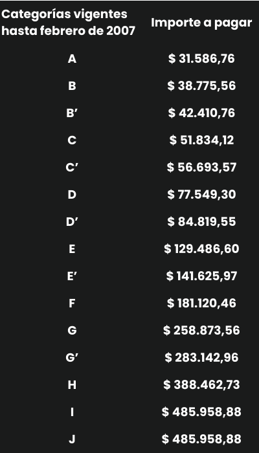Click the amount $ 84.819,55
The height and width of the screenshot is (453, 259).
[x=201, y=222]
